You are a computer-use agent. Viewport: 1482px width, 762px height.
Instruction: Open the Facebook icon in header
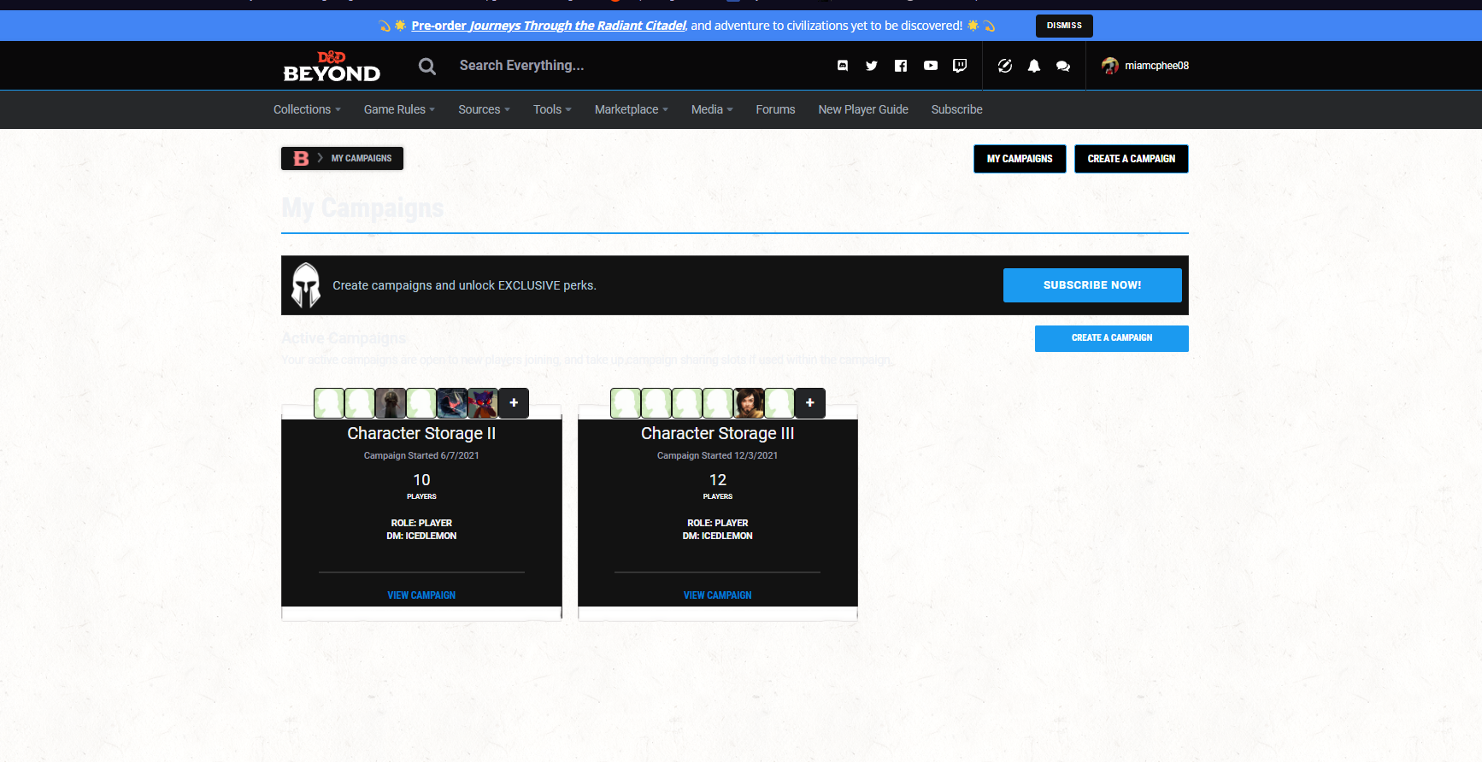point(901,66)
